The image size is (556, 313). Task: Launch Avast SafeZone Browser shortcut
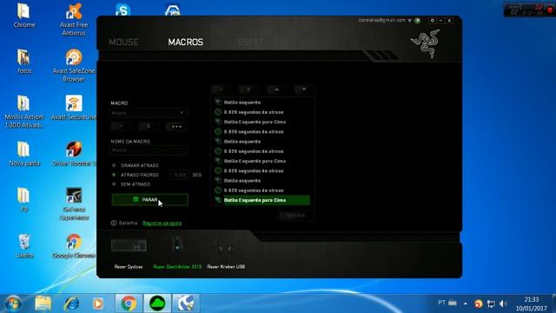point(73,66)
